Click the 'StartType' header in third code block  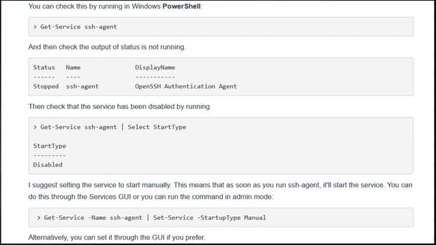(x=50, y=146)
